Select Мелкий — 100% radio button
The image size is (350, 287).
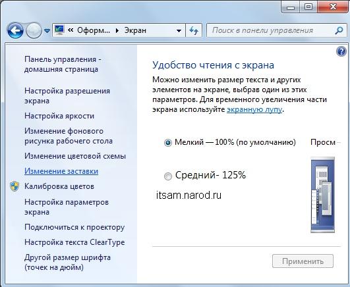click(x=168, y=143)
